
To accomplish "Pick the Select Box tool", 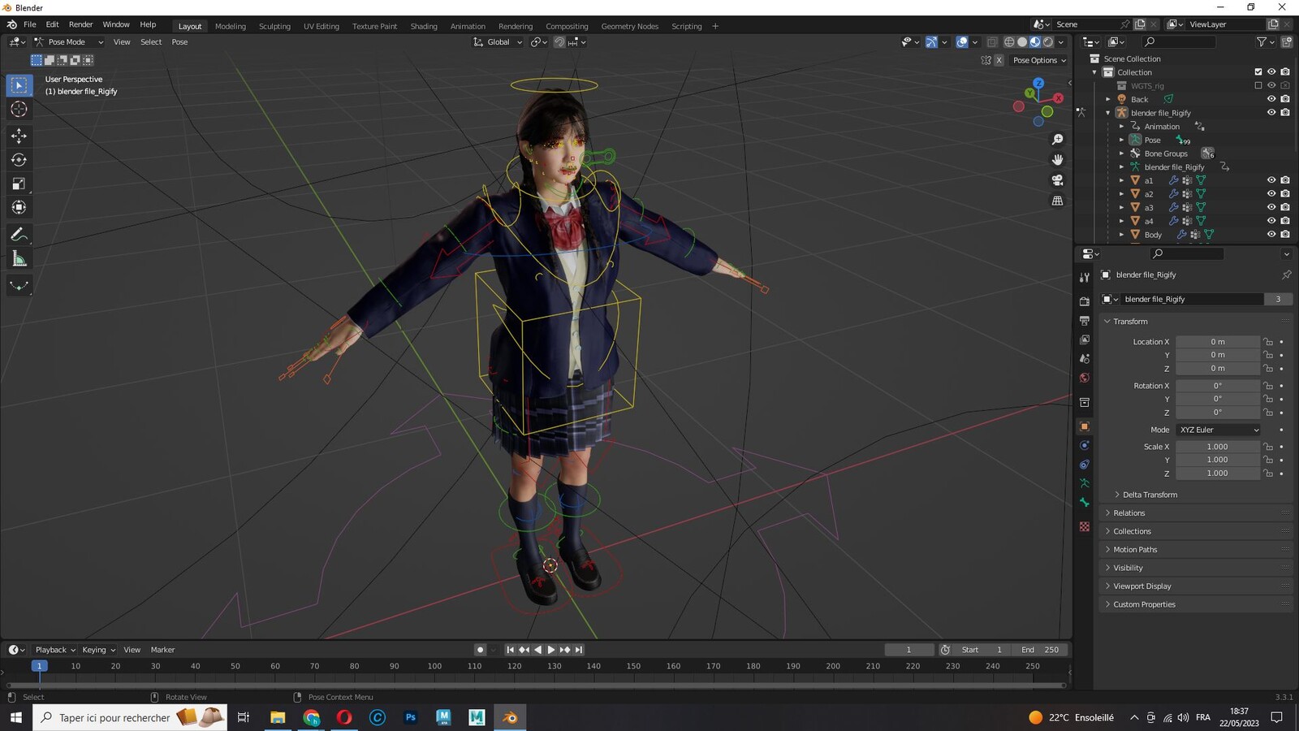I will [19, 85].
